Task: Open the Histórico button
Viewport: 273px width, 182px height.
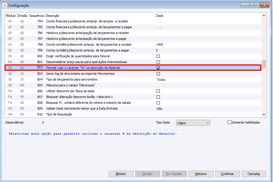Action: click(201, 174)
